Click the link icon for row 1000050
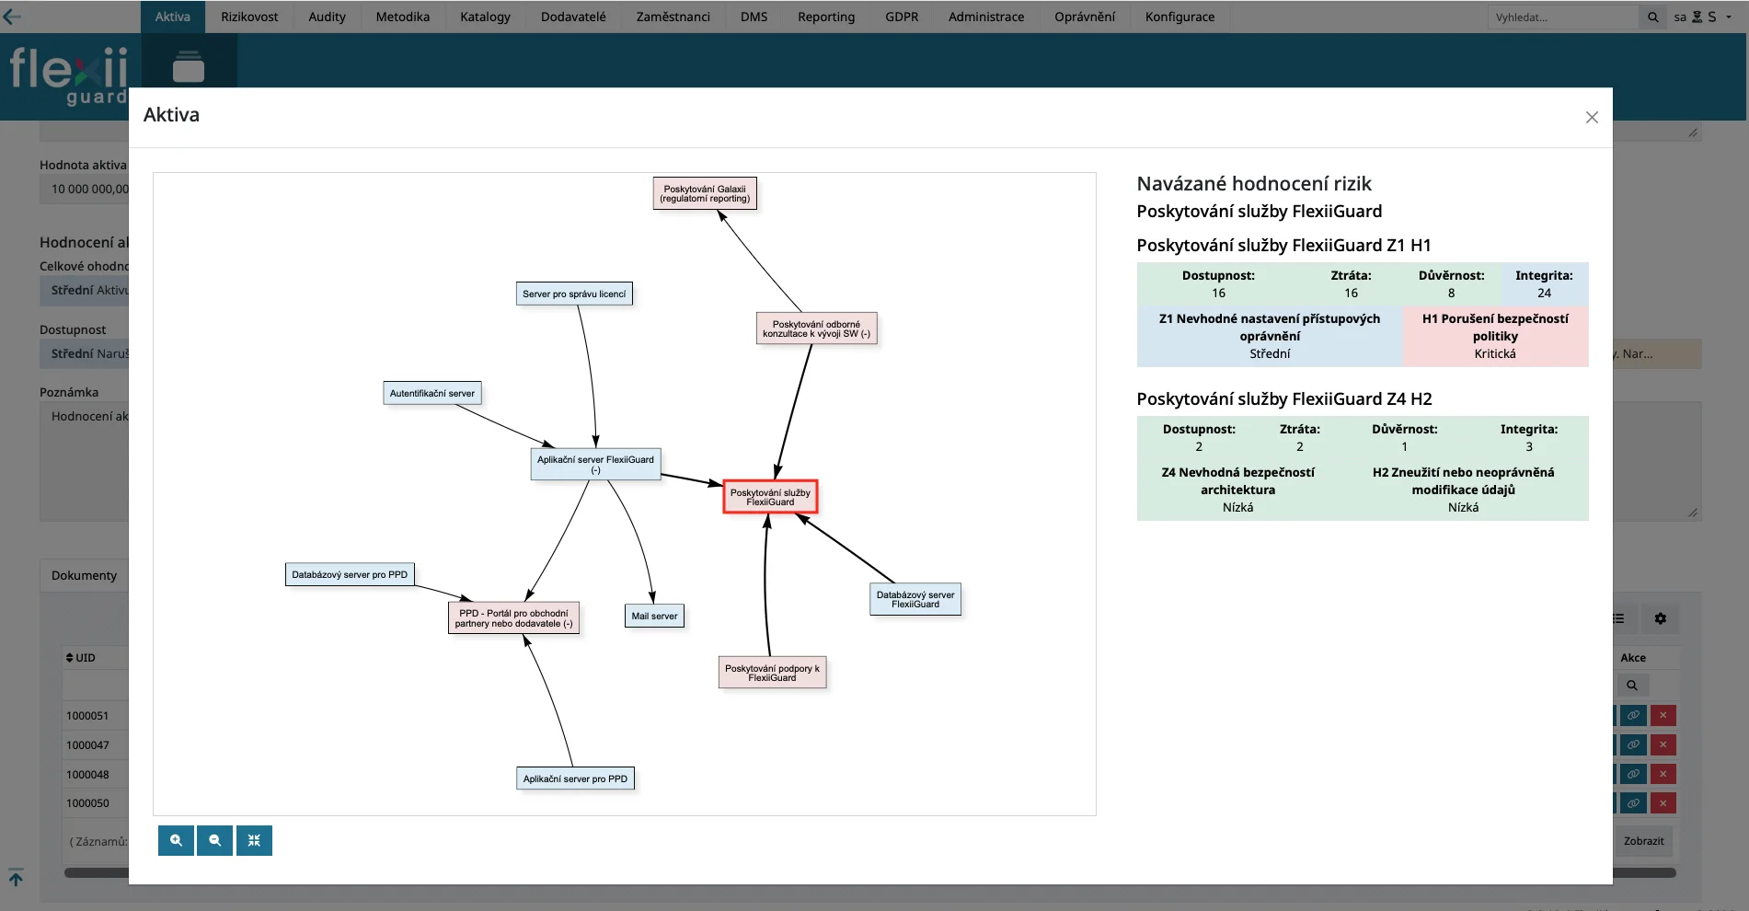 [1633, 803]
